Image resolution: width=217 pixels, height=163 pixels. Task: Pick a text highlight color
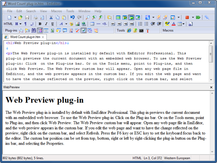click(x=167, y=24)
